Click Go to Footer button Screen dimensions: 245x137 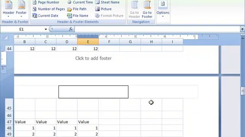(147, 9)
